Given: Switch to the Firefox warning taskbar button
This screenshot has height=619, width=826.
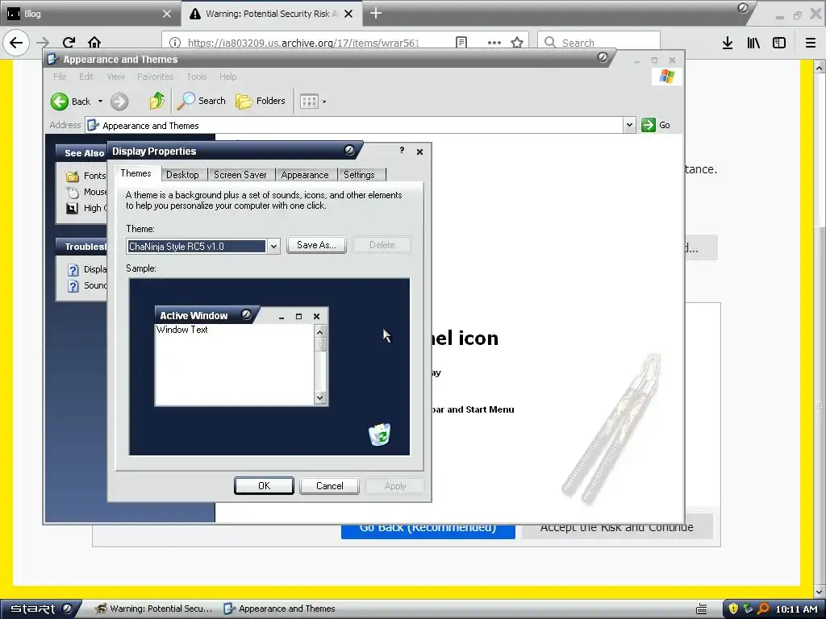Looking at the screenshot, I should 154,609.
